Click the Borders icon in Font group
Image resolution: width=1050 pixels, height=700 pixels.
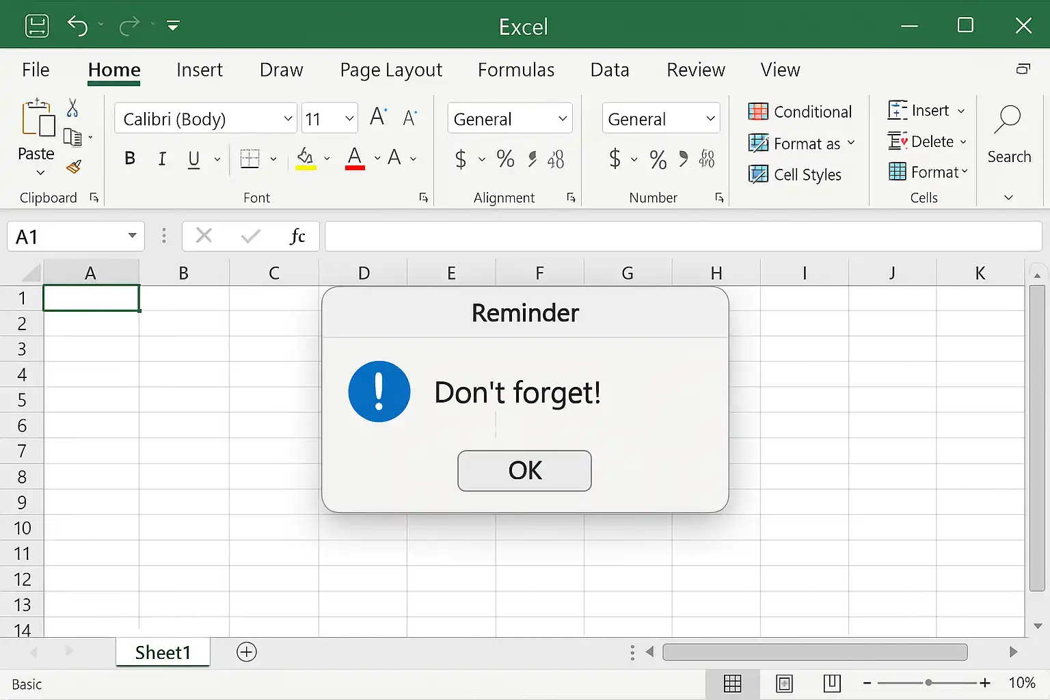click(250, 159)
